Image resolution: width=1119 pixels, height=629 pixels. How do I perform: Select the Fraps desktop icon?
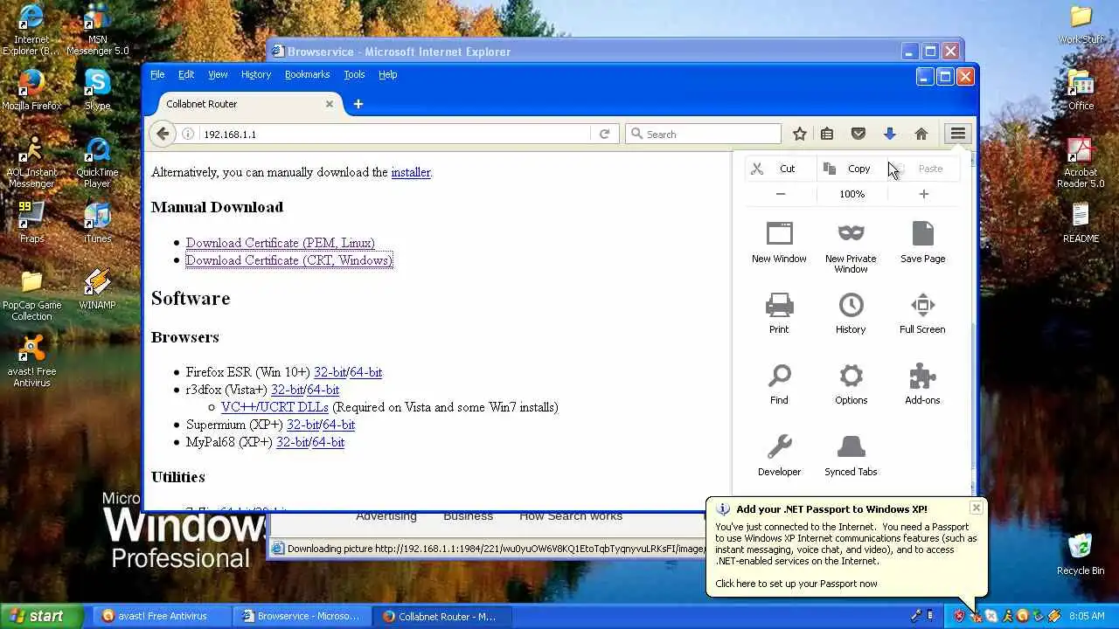point(31,223)
